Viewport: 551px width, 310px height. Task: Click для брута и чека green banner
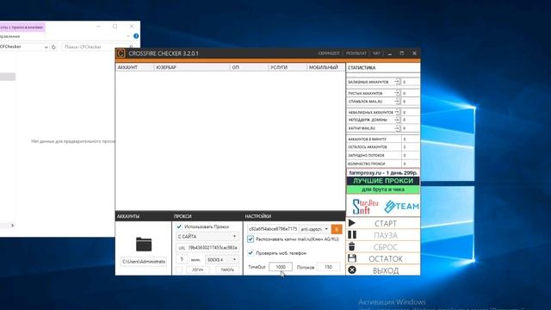point(383,189)
